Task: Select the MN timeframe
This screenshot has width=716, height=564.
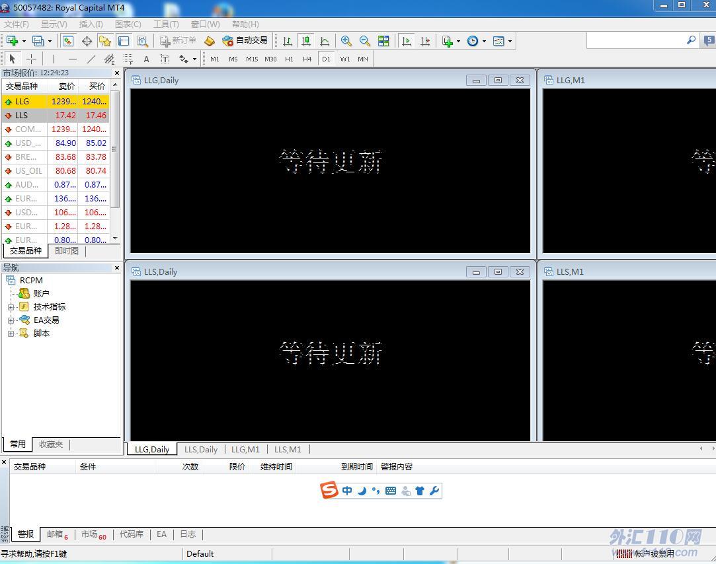Action: (363, 59)
